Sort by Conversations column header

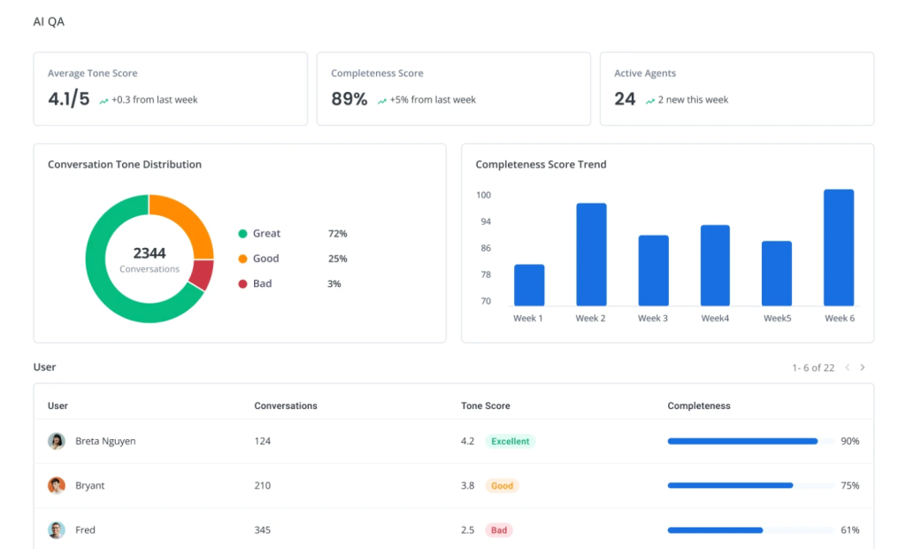285,406
